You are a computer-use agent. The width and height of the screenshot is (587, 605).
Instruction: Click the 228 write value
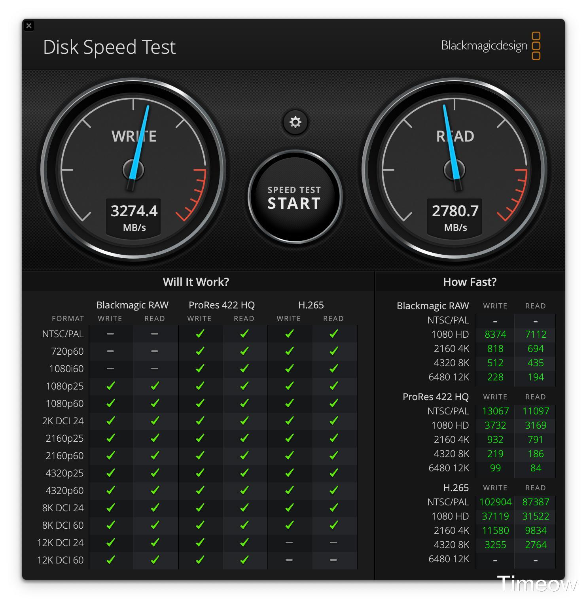coord(495,377)
